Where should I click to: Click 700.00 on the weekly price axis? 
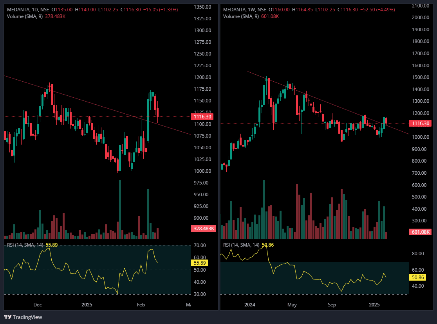click(420, 173)
